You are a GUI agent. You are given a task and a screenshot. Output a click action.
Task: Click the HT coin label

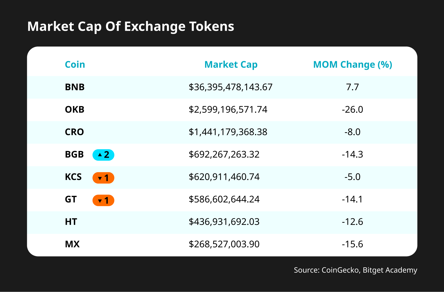pos(71,222)
